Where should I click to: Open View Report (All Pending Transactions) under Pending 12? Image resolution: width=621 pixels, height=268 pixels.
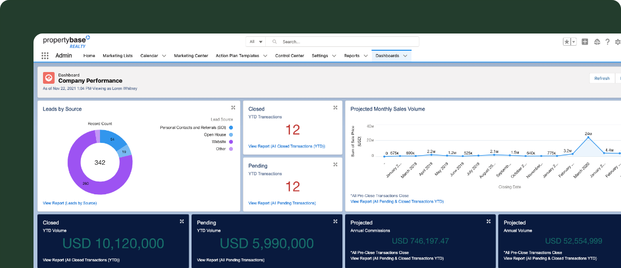[x=282, y=203]
